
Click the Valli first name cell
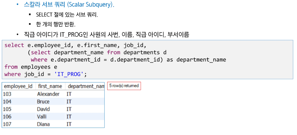51,116
